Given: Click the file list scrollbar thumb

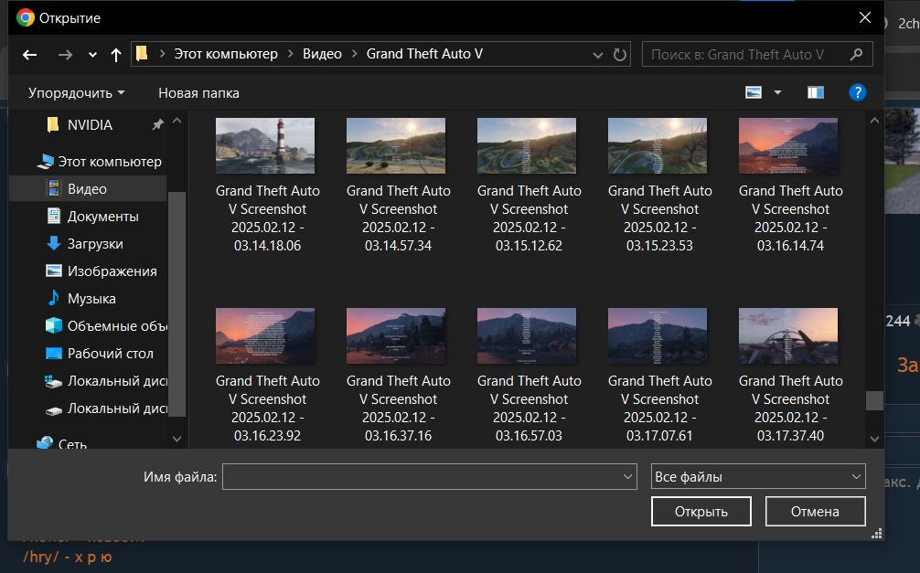Looking at the screenshot, I should coord(874,401).
